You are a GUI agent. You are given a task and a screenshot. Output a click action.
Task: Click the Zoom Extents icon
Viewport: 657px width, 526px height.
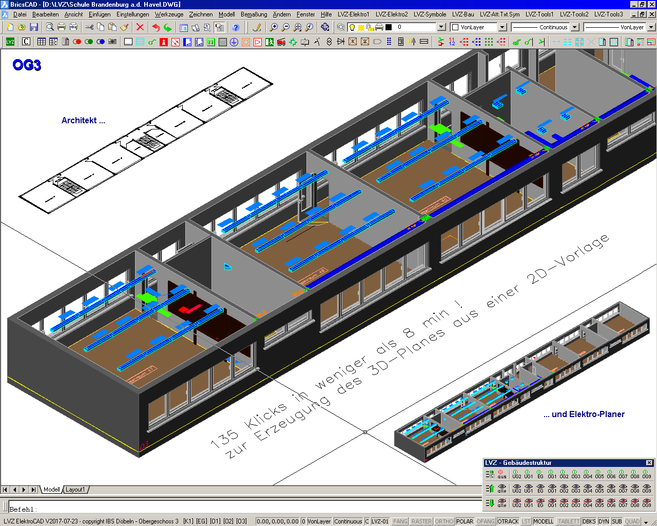click(297, 27)
